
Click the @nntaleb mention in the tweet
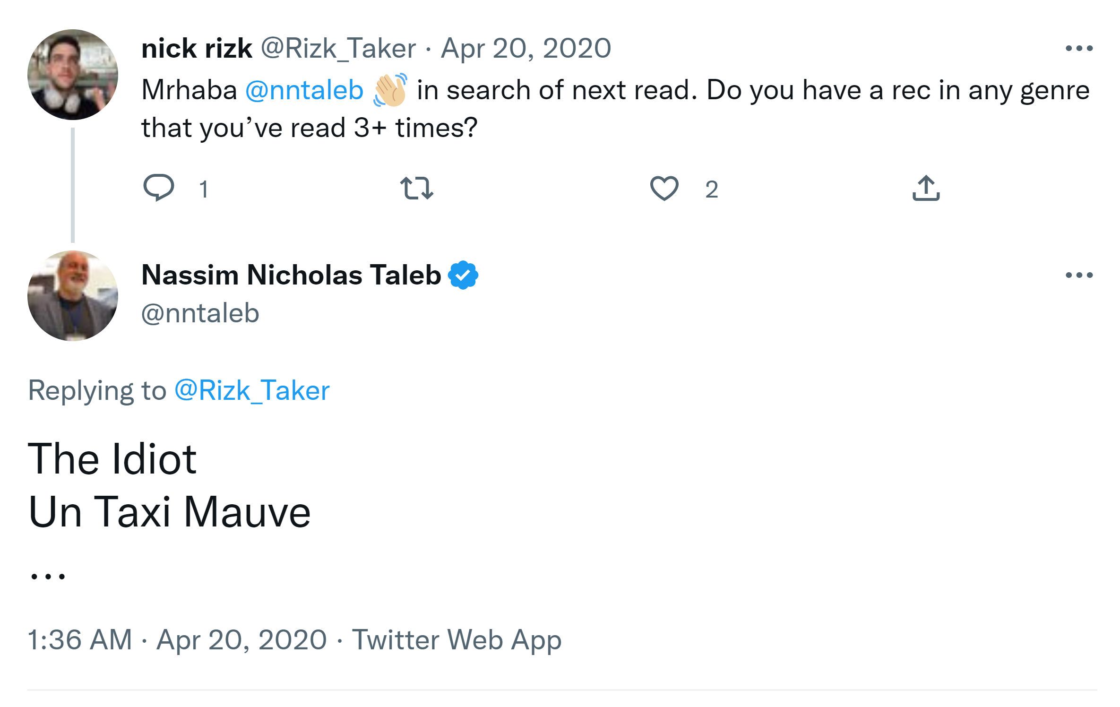(x=304, y=90)
